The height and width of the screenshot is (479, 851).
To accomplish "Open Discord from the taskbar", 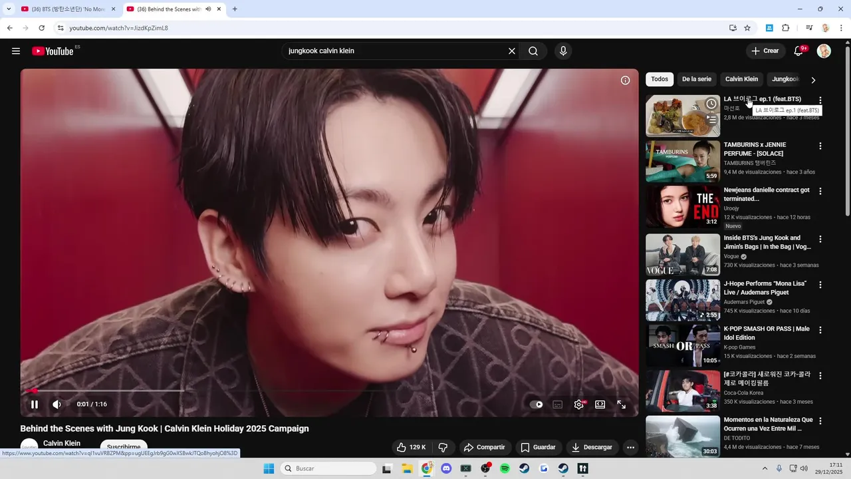I will 446,469.
